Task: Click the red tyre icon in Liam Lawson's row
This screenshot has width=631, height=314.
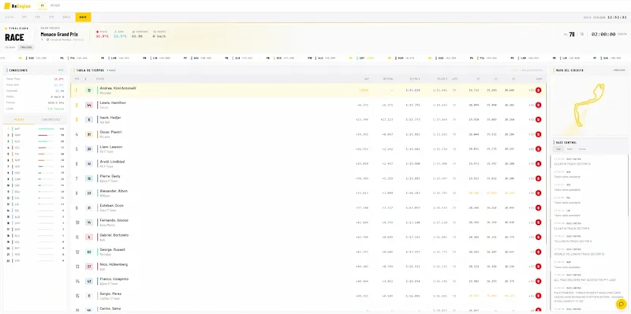Action: (539, 149)
